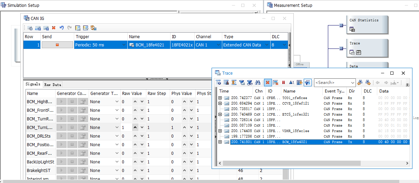
Task: Click the Raw Value column header
Action: pos(133,94)
